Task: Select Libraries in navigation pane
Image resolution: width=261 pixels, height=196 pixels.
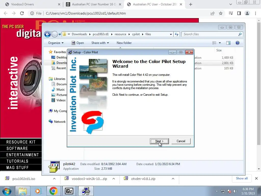Action: coord(57,79)
